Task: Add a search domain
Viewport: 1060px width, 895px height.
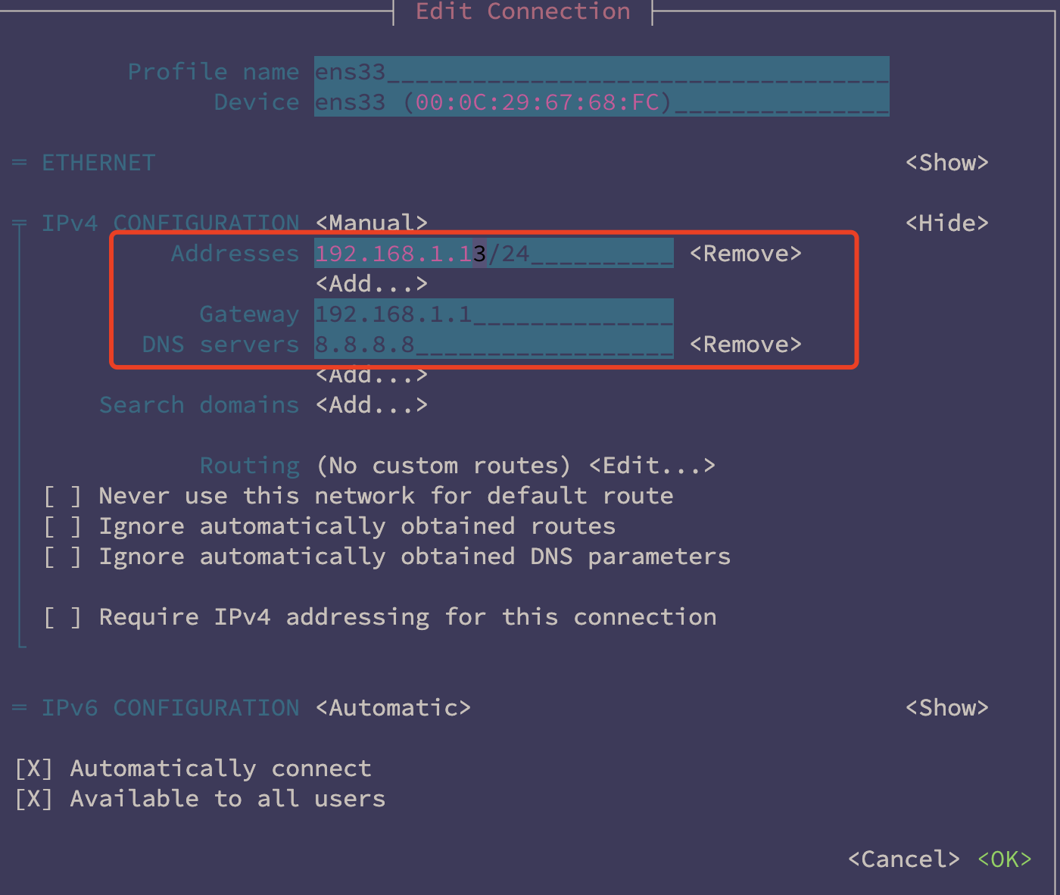Action: pos(371,405)
